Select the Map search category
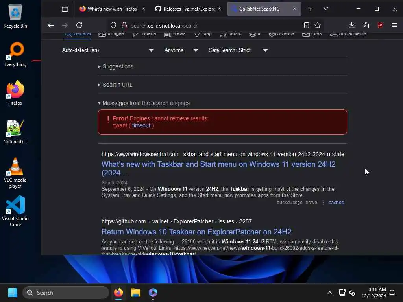 [x=203, y=35]
